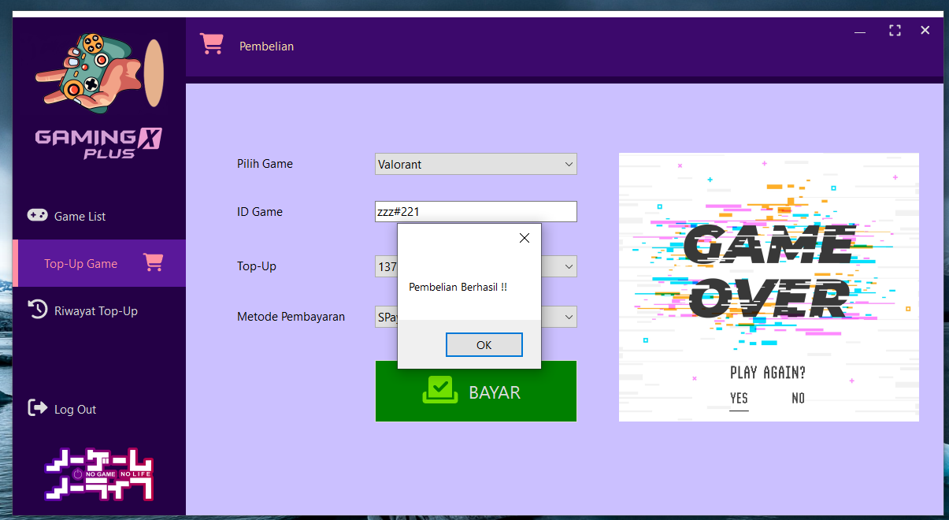Image resolution: width=949 pixels, height=520 pixels.
Task: Close the Pembelian Berhasil dialog with X
Action: click(525, 238)
